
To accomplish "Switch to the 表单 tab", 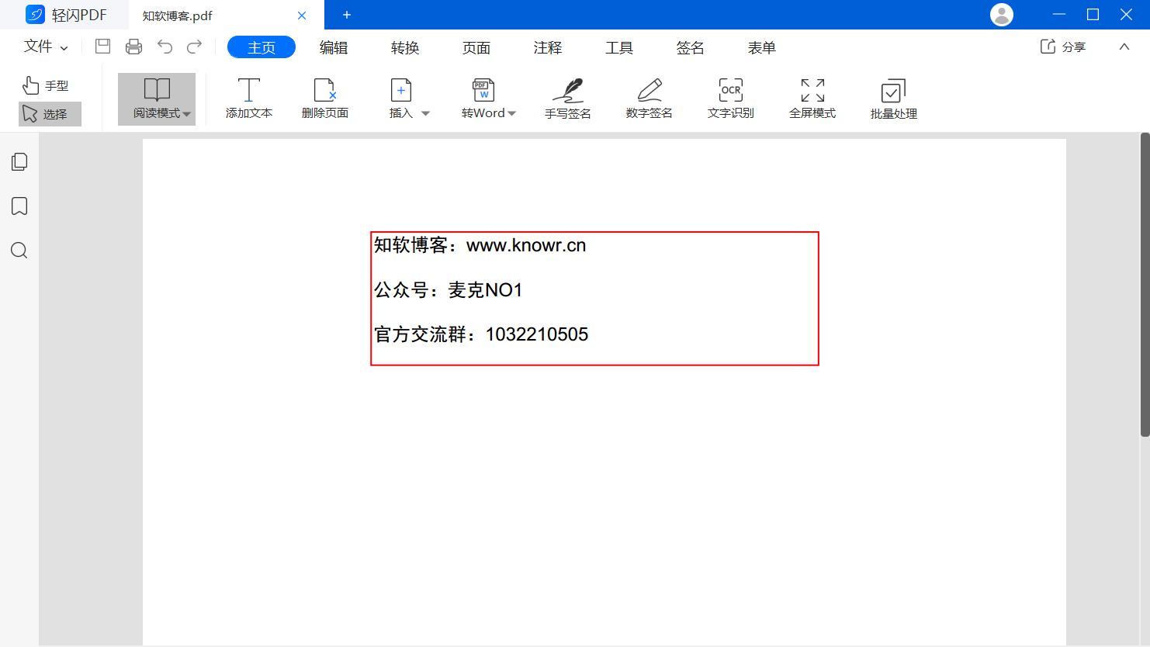I will click(762, 47).
